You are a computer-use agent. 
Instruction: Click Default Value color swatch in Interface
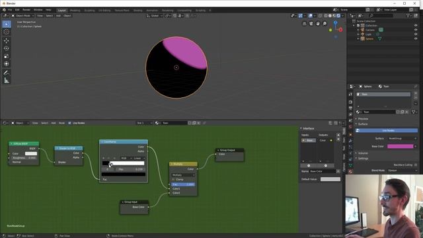pyautogui.click(x=330, y=179)
